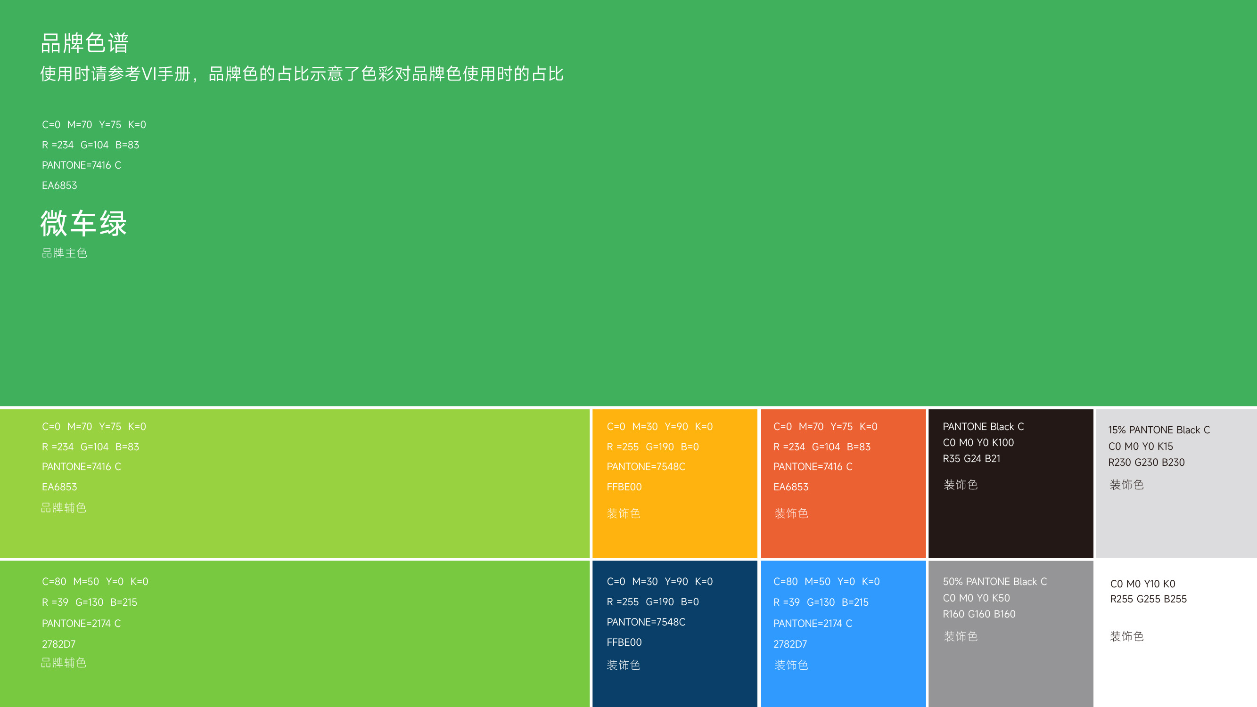The image size is (1257, 707).
Task: Select PANTONE=7416 C in the orange-red block
Action: pyautogui.click(x=813, y=466)
